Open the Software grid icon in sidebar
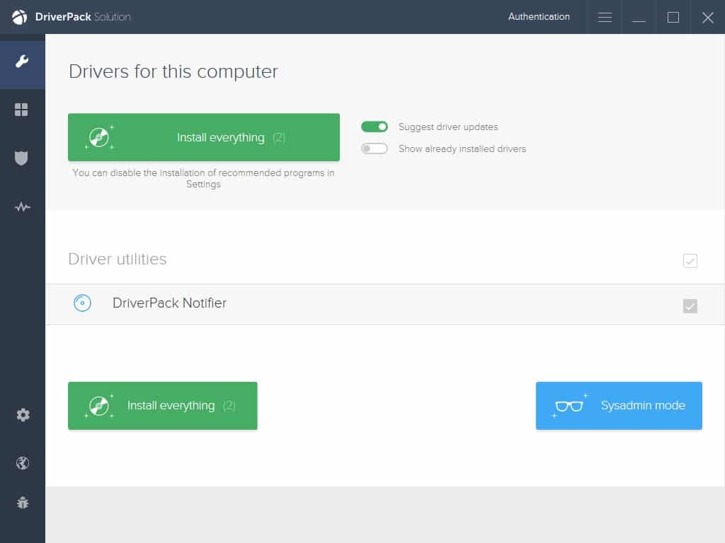 (x=21, y=110)
